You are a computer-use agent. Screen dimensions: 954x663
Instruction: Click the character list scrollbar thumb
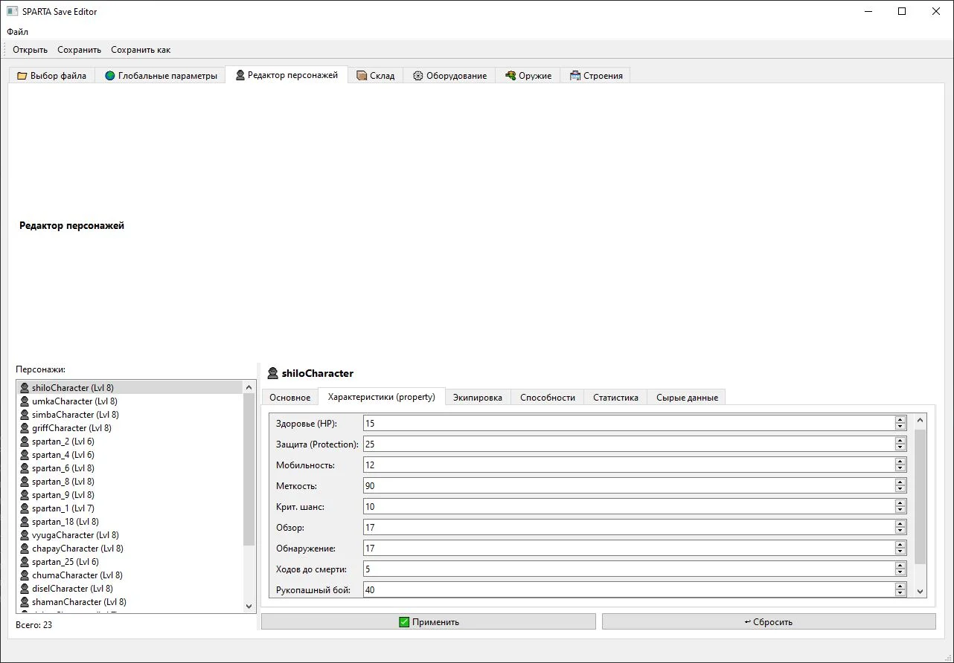249,470
